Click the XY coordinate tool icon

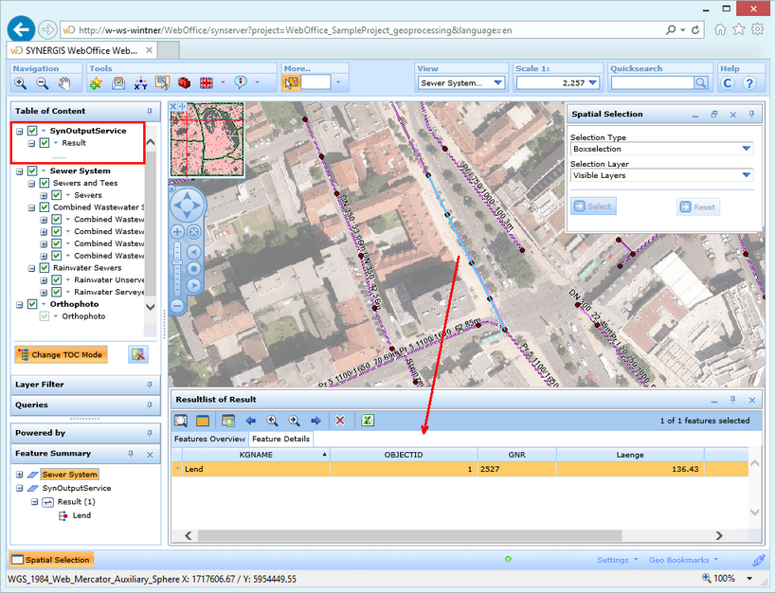[x=140, y=83]
